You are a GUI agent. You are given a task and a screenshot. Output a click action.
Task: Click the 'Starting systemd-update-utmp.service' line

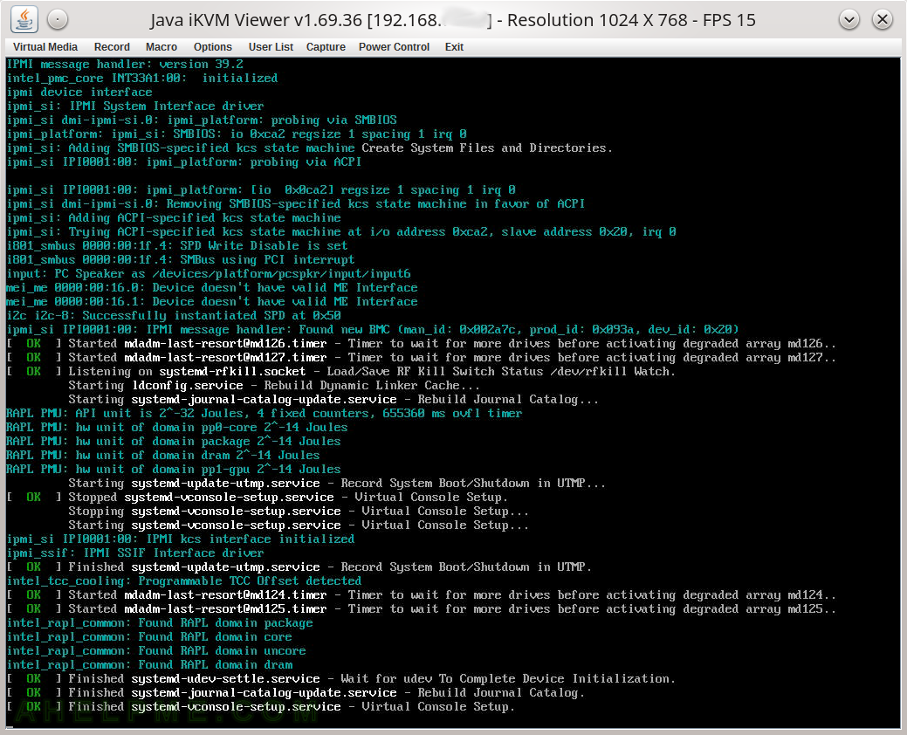(337, 483)
